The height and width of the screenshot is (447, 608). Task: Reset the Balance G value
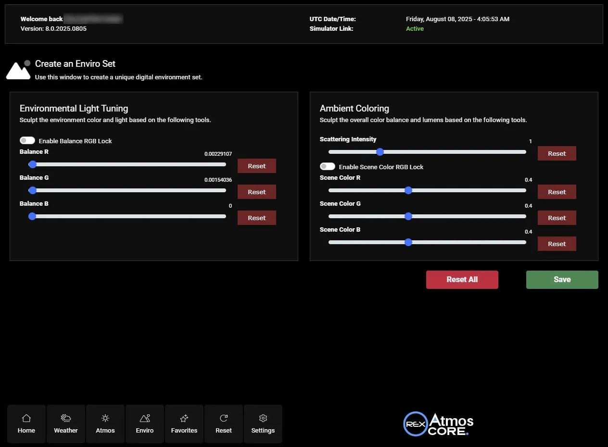click(256, 191)
